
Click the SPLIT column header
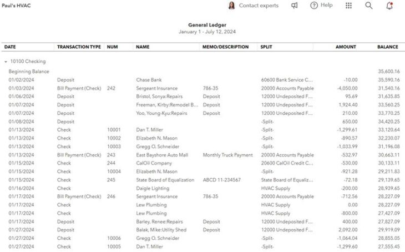pyautogui.click(x=266, y=47)
